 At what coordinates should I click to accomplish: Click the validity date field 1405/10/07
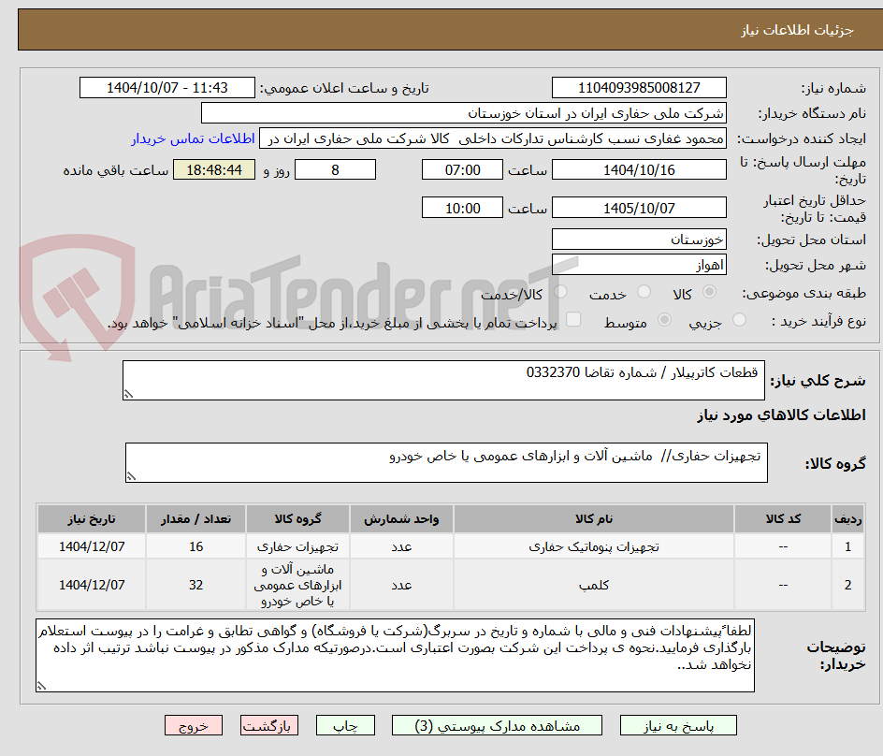(639, 208)
